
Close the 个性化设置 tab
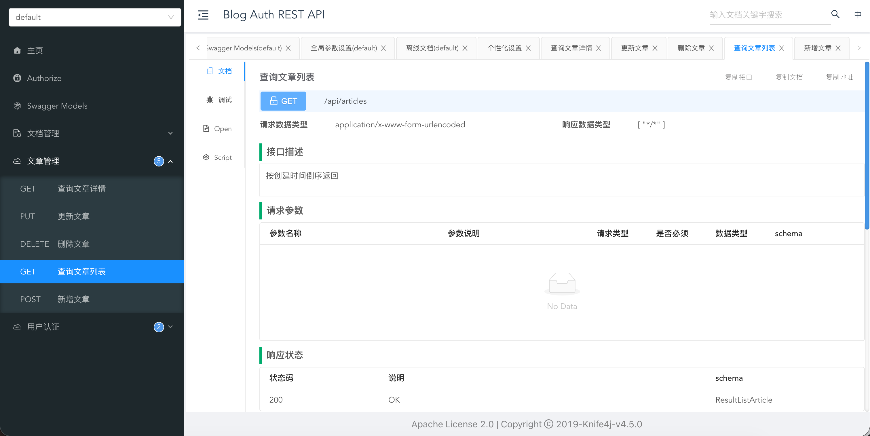528,48
